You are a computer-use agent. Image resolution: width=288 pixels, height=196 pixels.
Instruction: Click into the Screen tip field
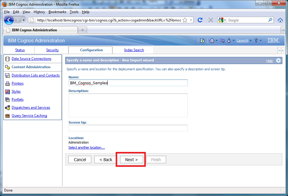128,128
